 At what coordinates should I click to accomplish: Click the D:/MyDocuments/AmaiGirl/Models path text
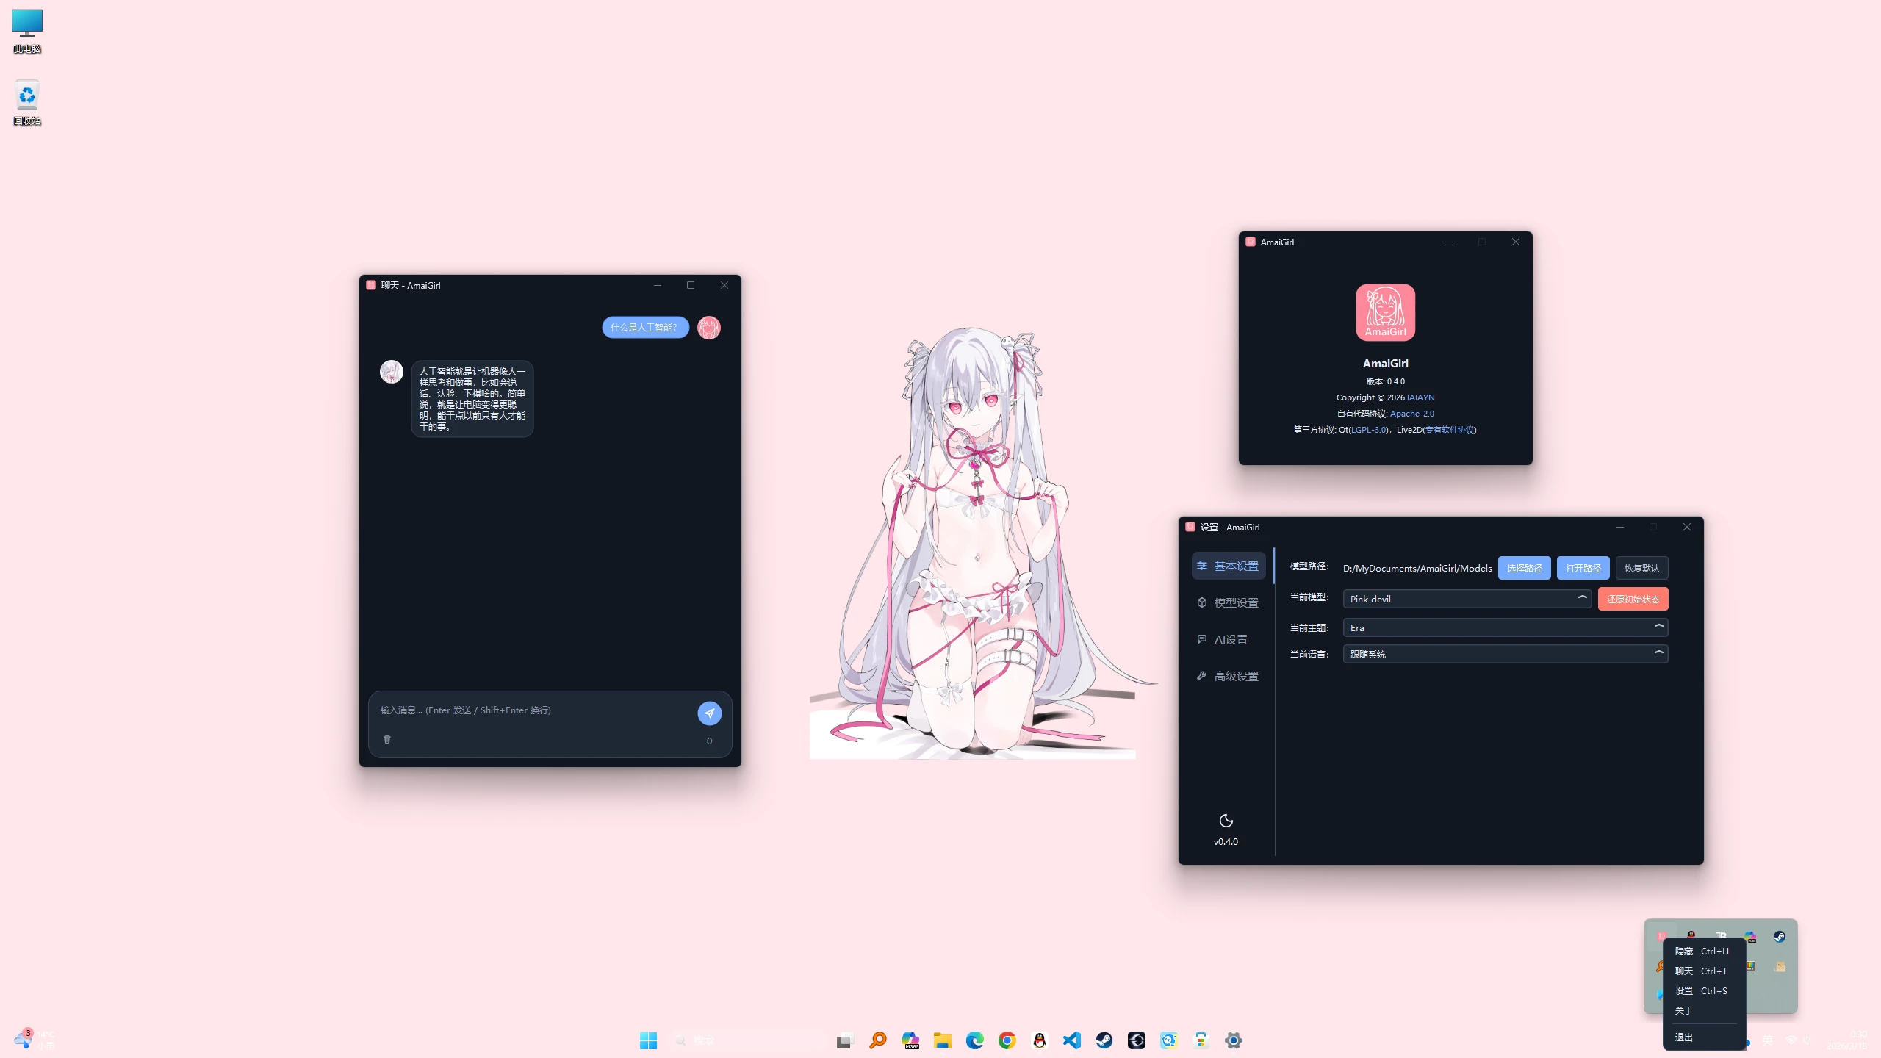point(1417,568)
